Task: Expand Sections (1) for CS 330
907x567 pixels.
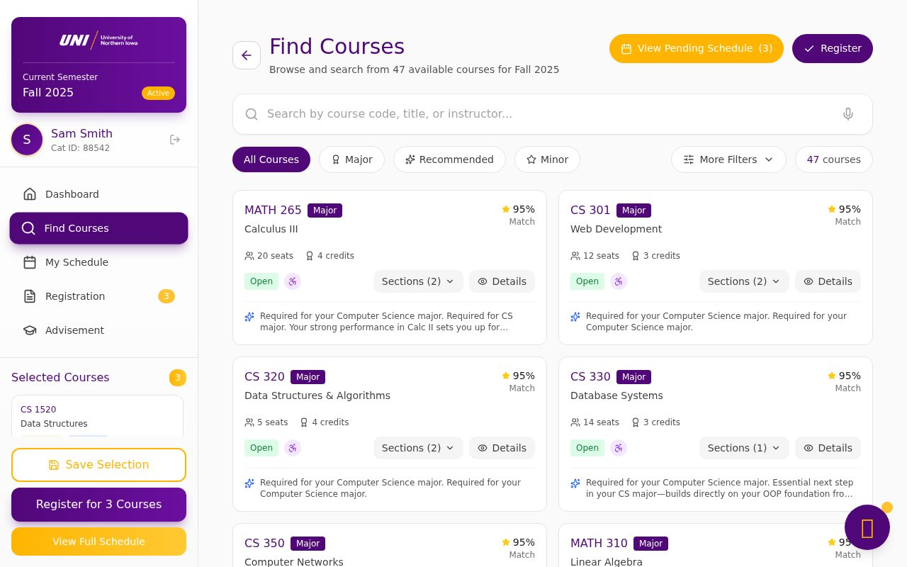Action: [744, 448]
